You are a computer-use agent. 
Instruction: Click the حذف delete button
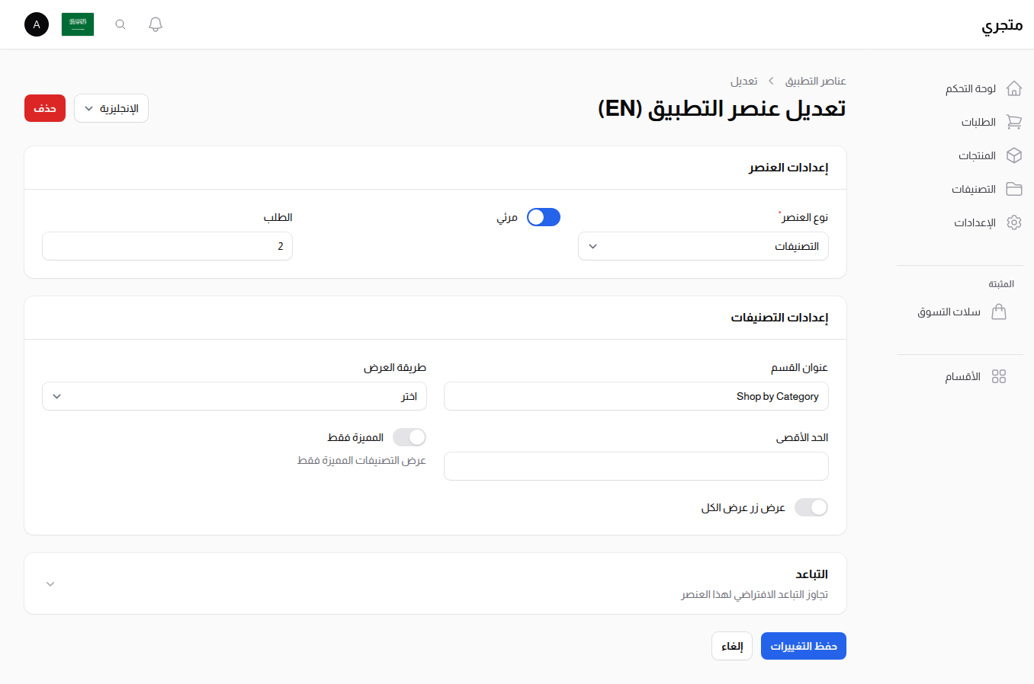44,108
